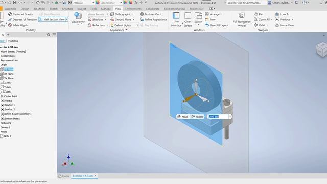Click Refine Appearance
327x184 pixels.
[x=153, y=19]
